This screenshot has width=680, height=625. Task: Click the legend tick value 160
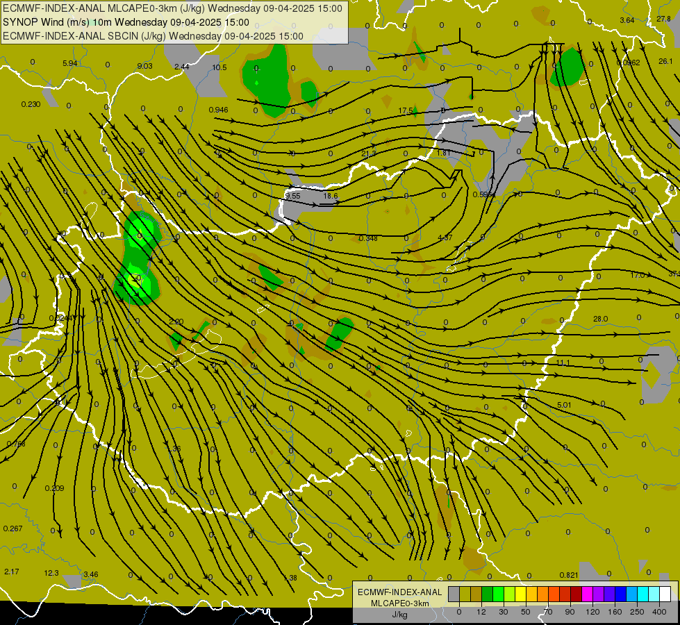615,612
